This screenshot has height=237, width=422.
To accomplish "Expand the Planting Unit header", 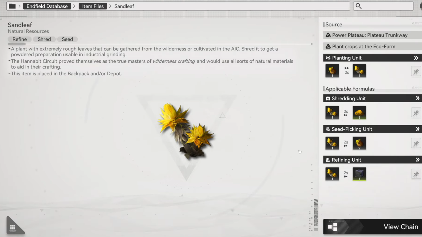I will [x=416, y=58].
